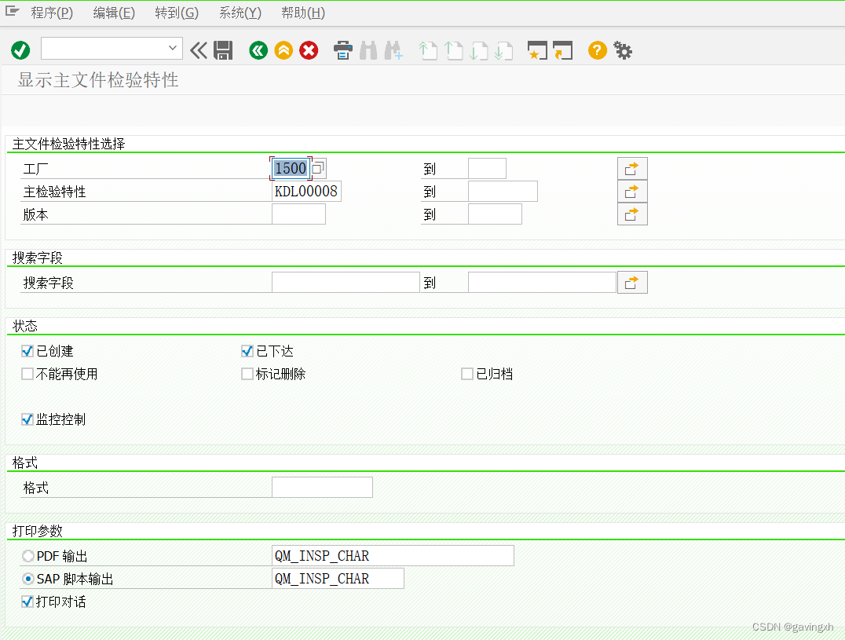Image resolution: width=845 pixels, height=640 pixels.
Task: Select the PDF 输出 radio button
Action: [28, 556]
